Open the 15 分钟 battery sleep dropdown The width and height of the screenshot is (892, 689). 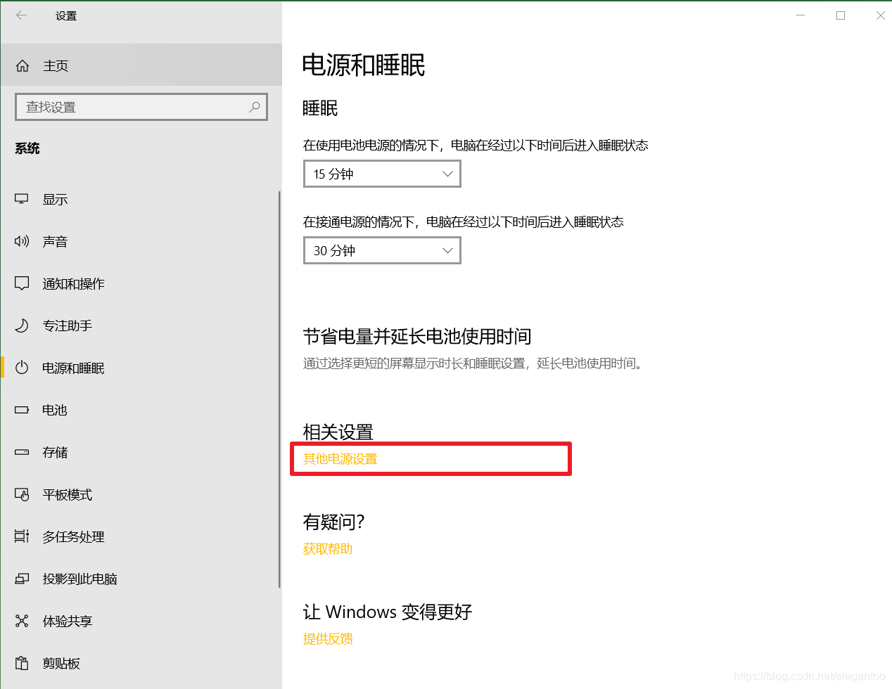pyautogui.click(x=382, y=174)
